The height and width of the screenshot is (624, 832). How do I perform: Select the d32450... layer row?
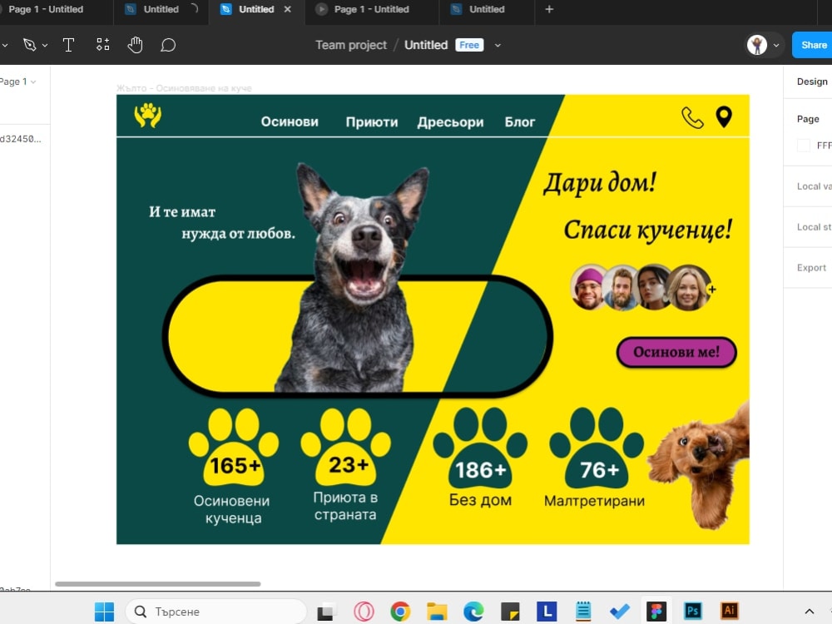22,139
